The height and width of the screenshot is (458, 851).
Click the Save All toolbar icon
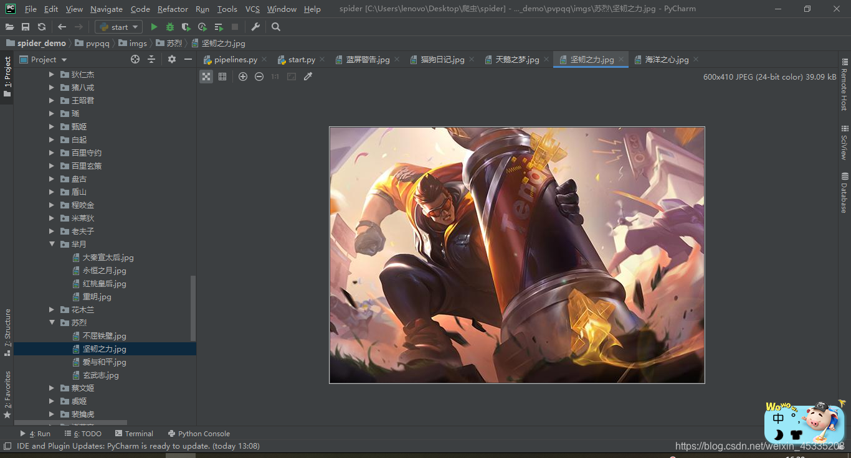pos(26,27)
